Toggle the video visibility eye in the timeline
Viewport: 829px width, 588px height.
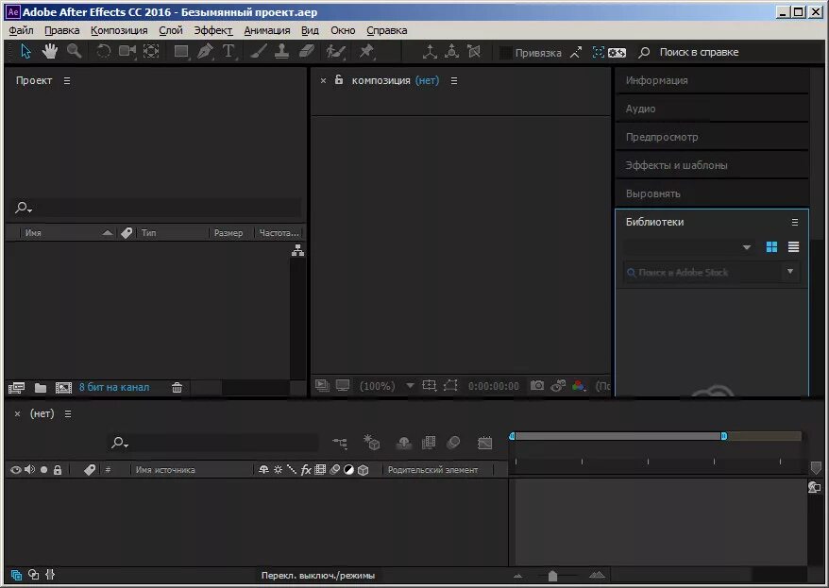click(x=15, y=470)
